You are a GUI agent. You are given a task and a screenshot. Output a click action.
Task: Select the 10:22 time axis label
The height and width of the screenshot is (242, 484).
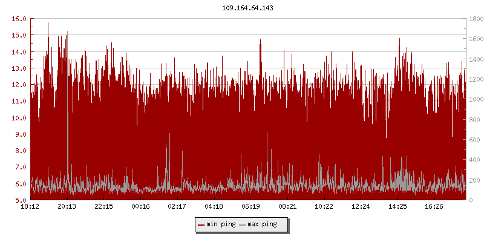tap(324, 206)
